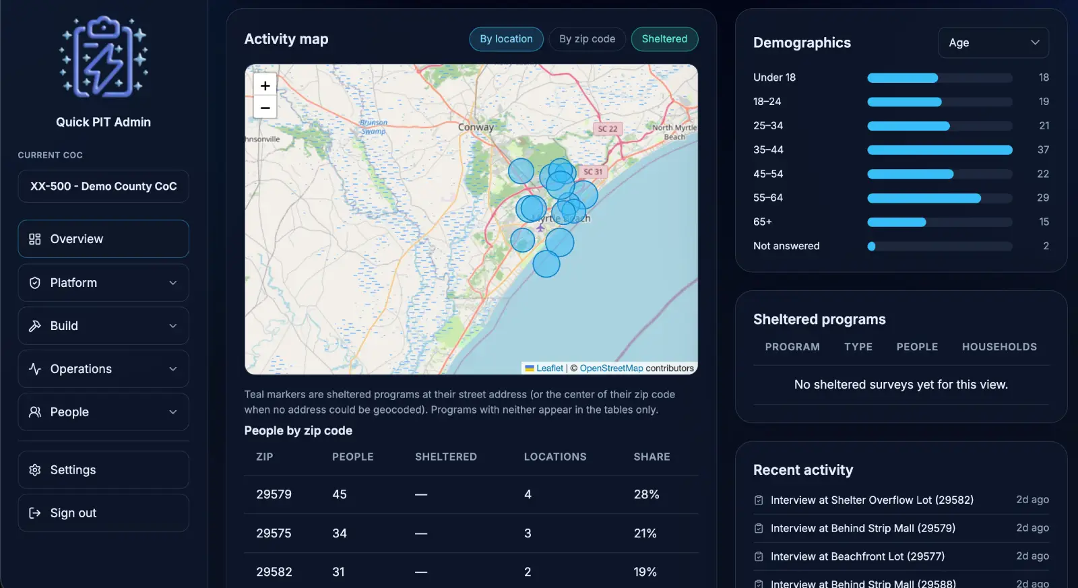The height and width of the screenshot is (588, 1078).
Task: Click the 55–64 demographic bar
Action: [940, 198]
